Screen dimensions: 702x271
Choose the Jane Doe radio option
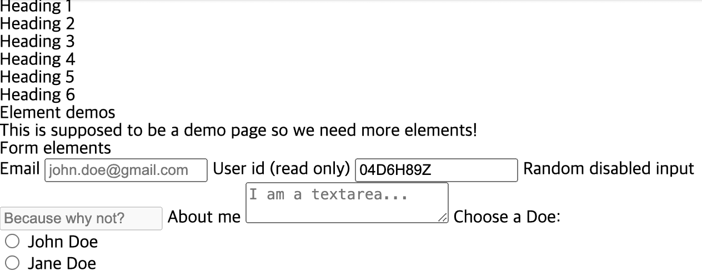(12, 263)
